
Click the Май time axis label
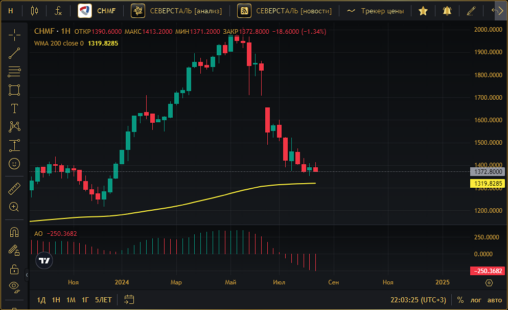[x=230, y=282]
